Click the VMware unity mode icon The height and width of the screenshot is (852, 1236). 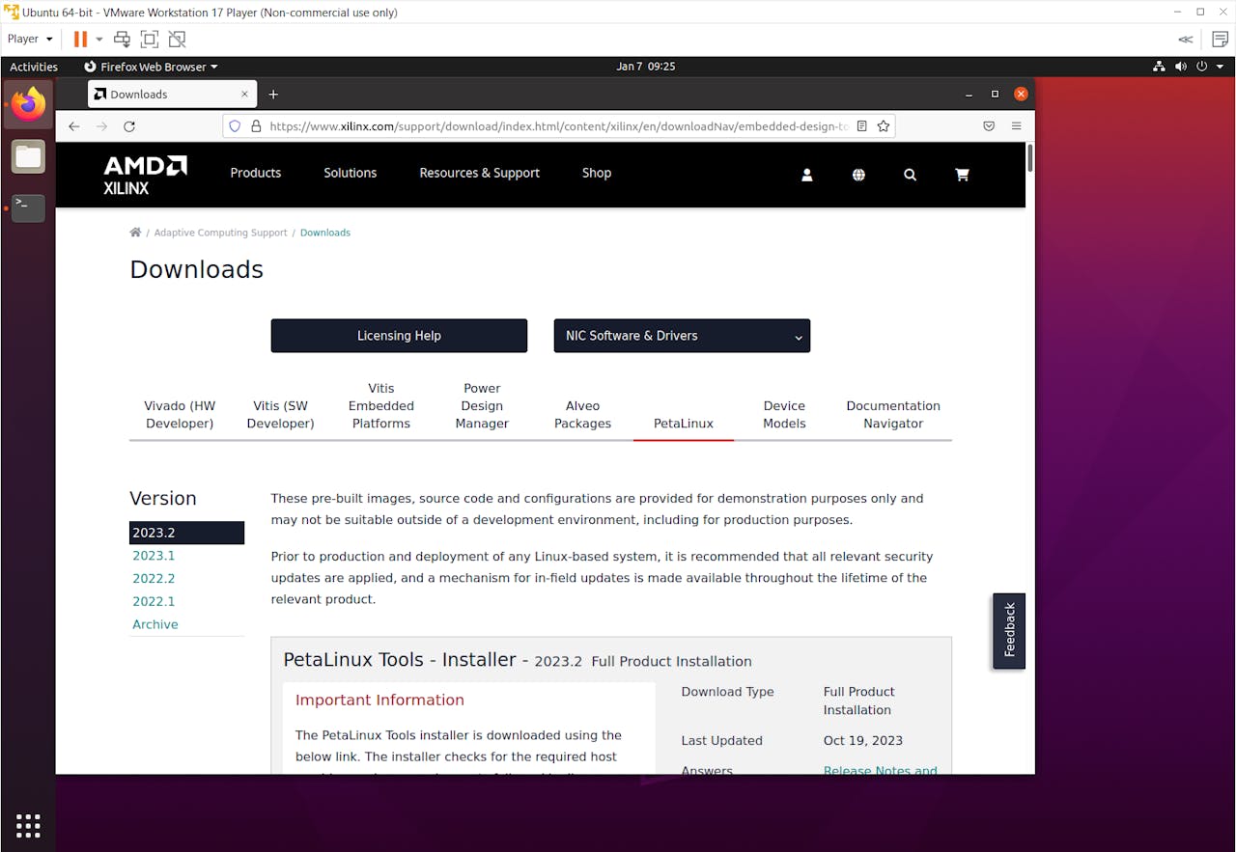tap(177, 40)
